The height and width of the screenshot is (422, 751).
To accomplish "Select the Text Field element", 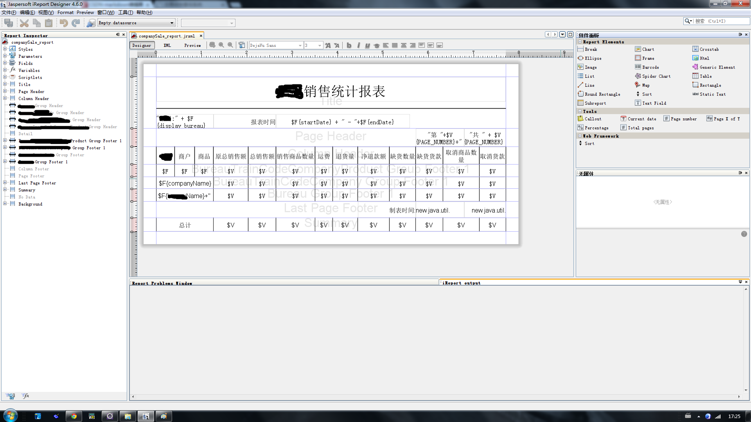I will (x=650, y=103).
